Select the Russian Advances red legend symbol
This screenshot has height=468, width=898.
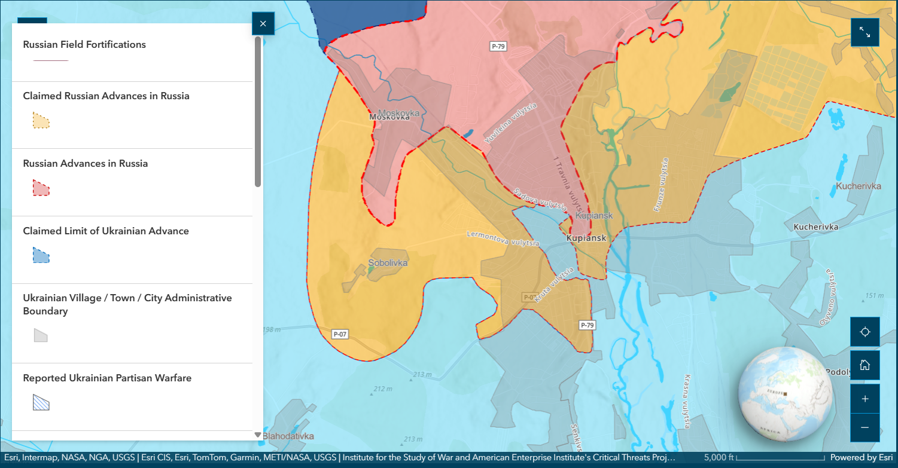[x=41, y=188]
